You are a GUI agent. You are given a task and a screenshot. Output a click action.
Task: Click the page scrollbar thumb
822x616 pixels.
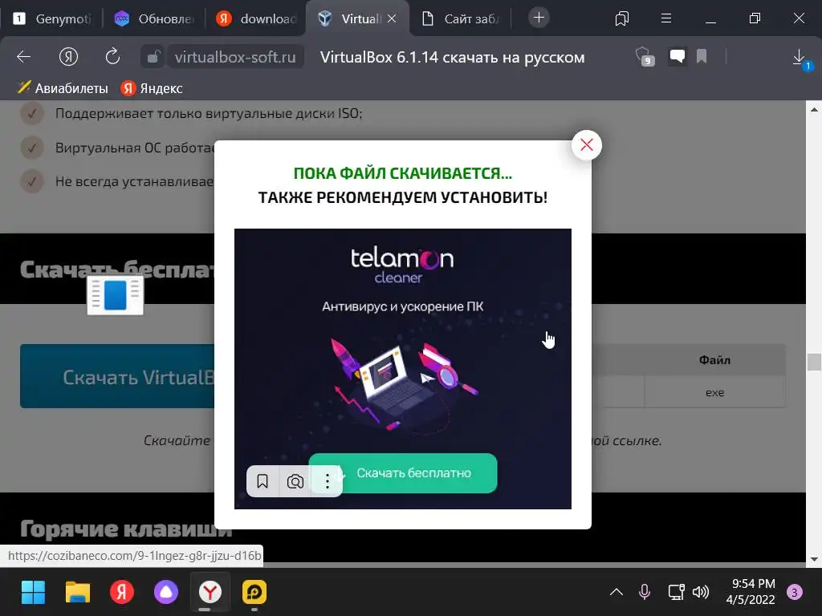[x=814, y=362]
